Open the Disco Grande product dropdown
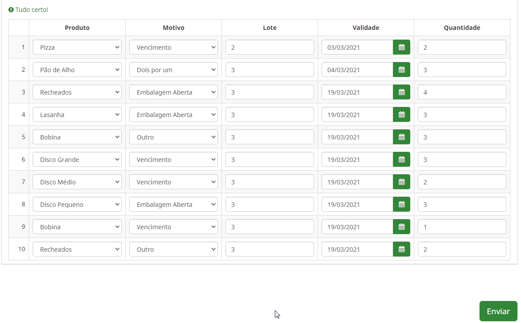 (x=77, y=159)
